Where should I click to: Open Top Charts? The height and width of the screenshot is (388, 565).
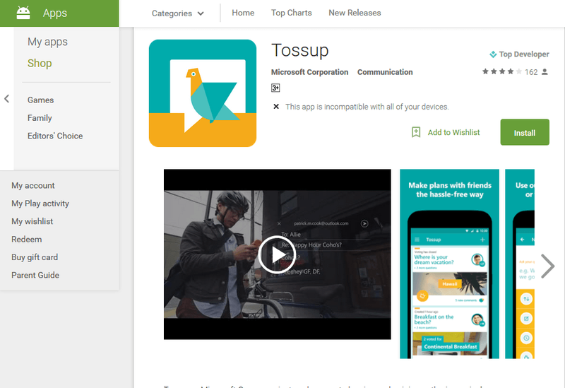[291, 13]
